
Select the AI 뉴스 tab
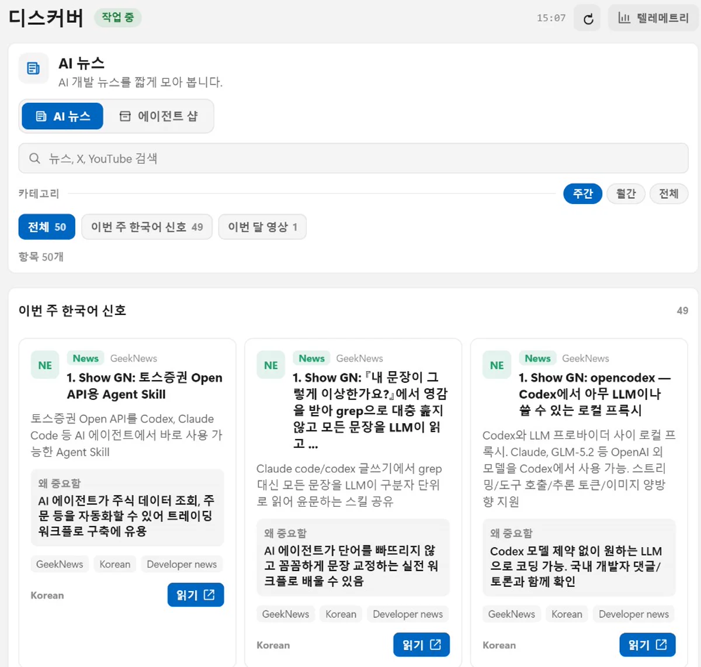(63, 116)
